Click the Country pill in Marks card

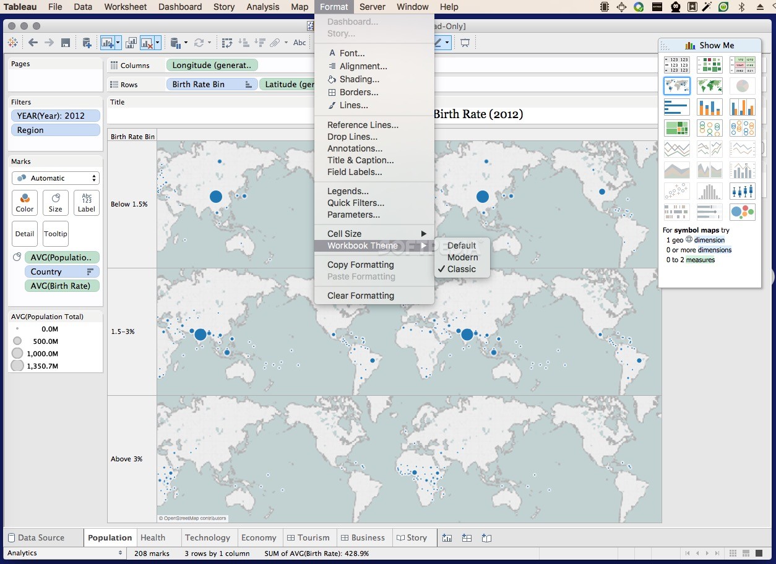click(x=61, y=271)
